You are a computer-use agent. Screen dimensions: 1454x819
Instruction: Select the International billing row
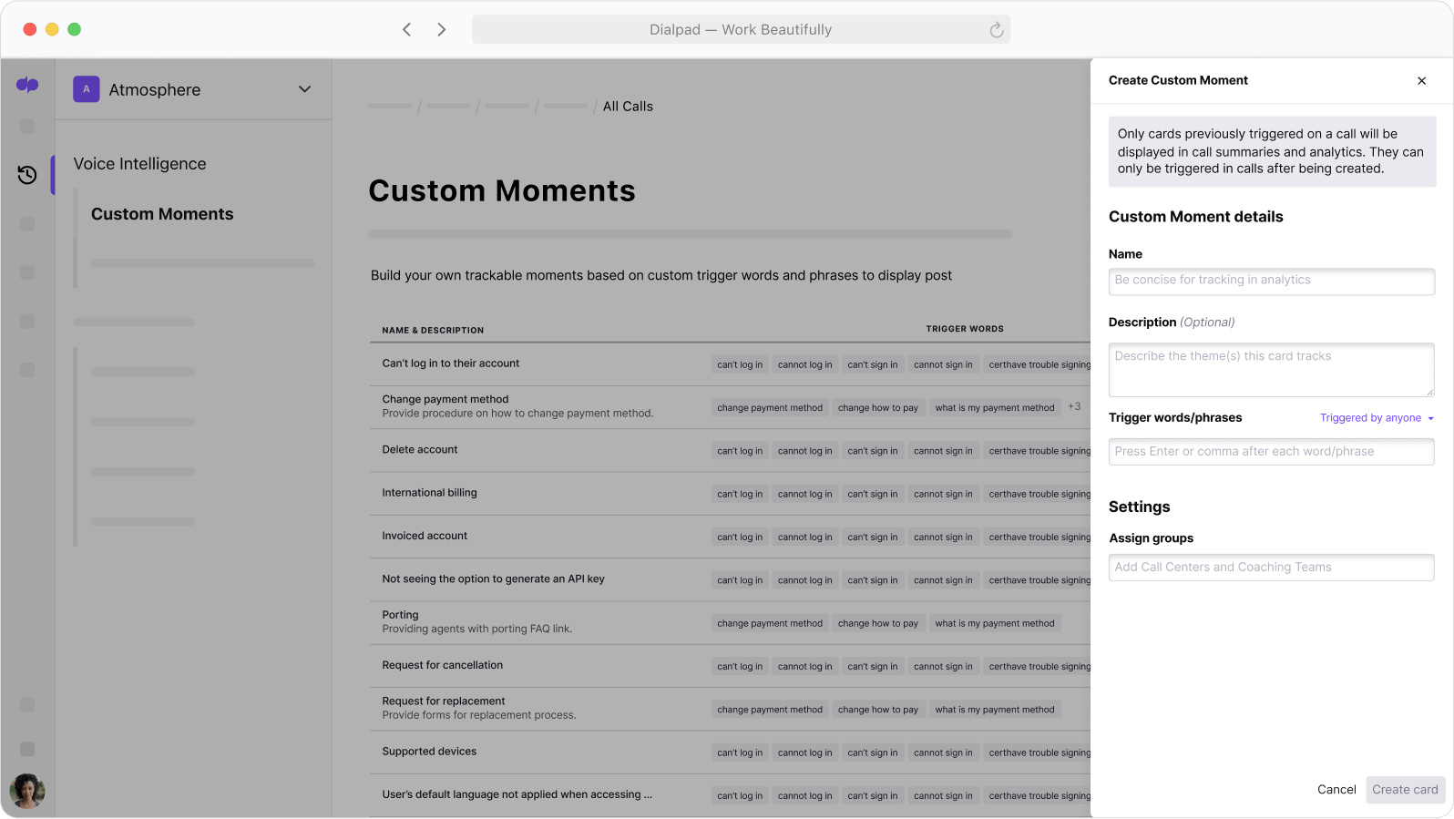[x=730, y=494]
